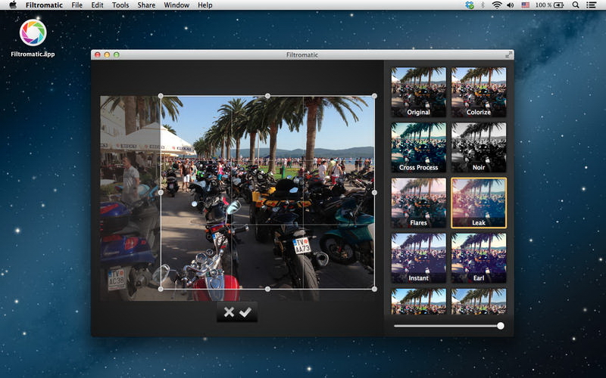Open the Filtromatic.app desktop icon
The image size is (606, 378).
click(x=33, y=33)
